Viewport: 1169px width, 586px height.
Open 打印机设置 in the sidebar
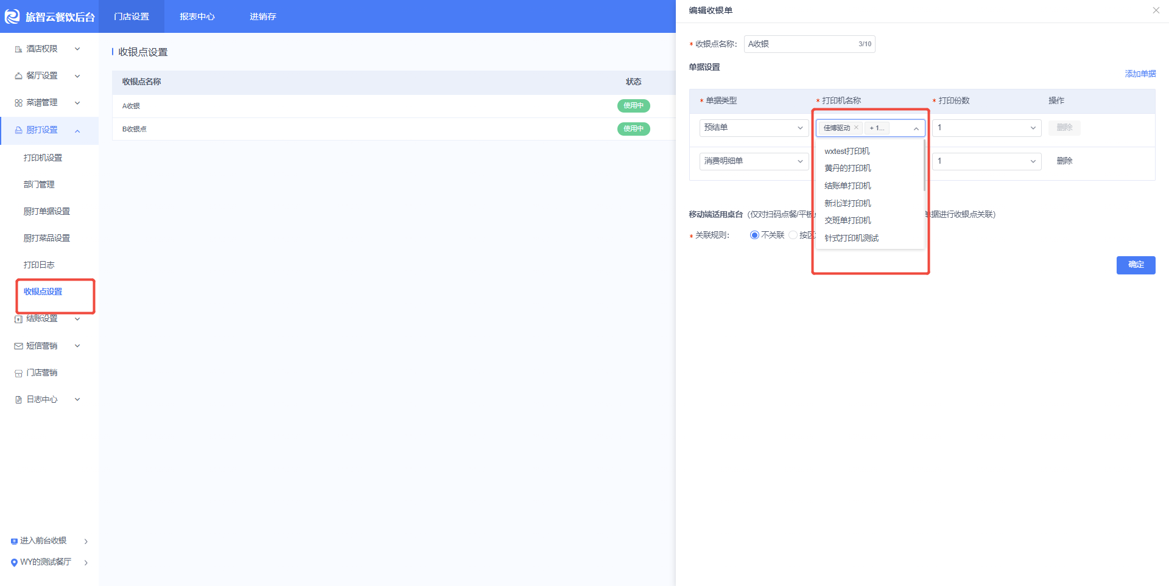[43, 158]
